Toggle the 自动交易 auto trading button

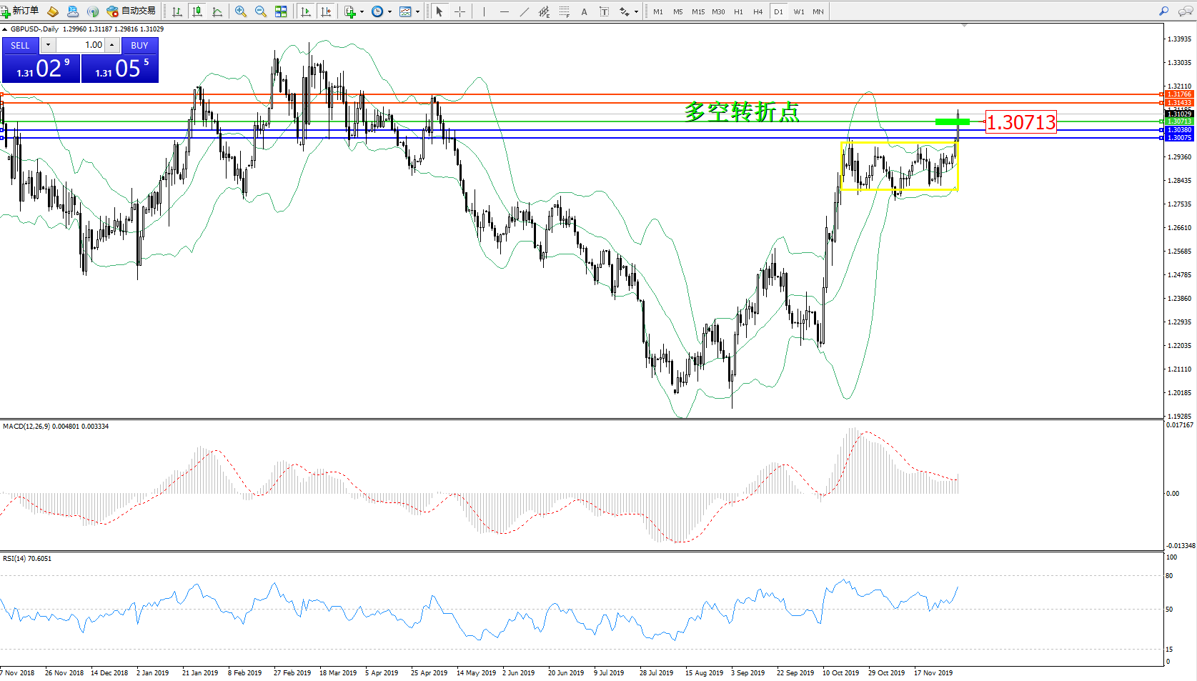(131, 11)
